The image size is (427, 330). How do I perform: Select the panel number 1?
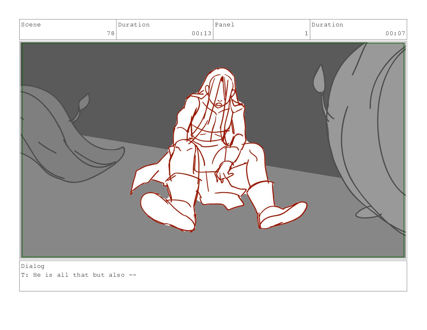coord(306,33)
